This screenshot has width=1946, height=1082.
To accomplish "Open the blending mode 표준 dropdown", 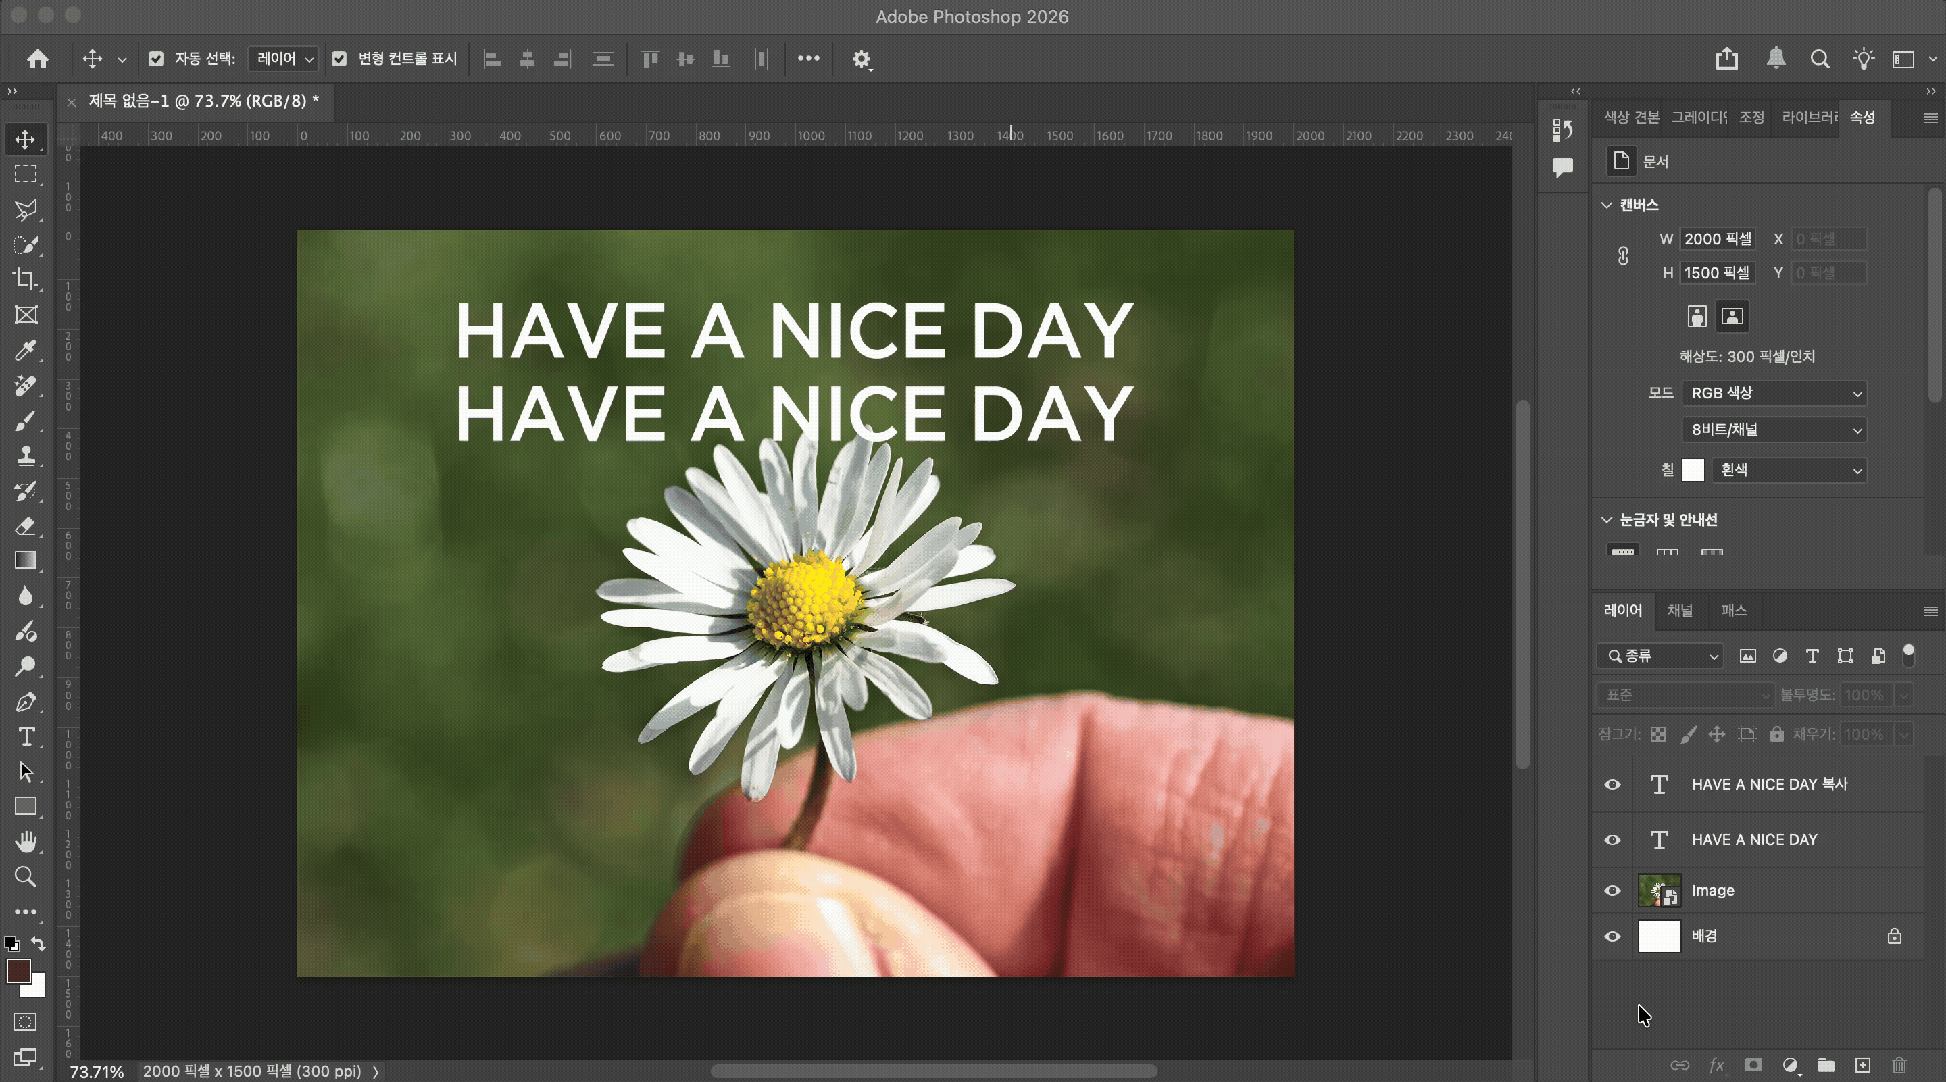I will (x=1685, y=696).
